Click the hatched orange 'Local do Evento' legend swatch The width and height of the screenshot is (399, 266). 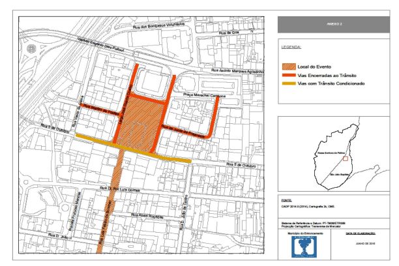tap(287, 66)
